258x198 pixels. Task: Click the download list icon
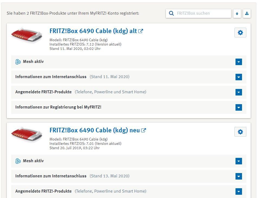[x=247, y=14]
